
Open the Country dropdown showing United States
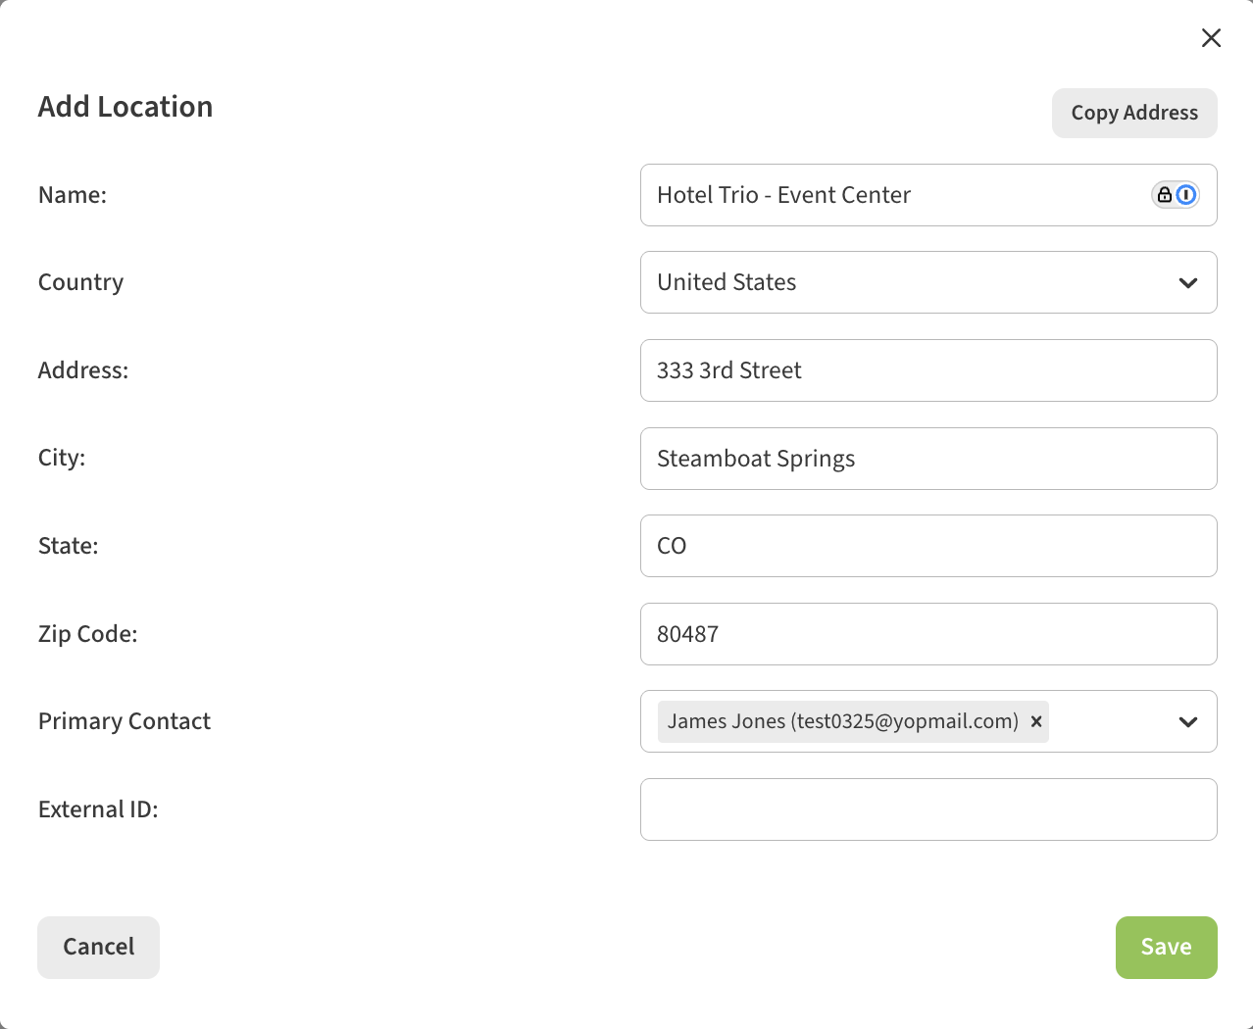click(x=927, y=282)
